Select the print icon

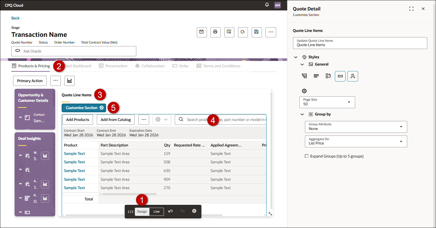215,32
